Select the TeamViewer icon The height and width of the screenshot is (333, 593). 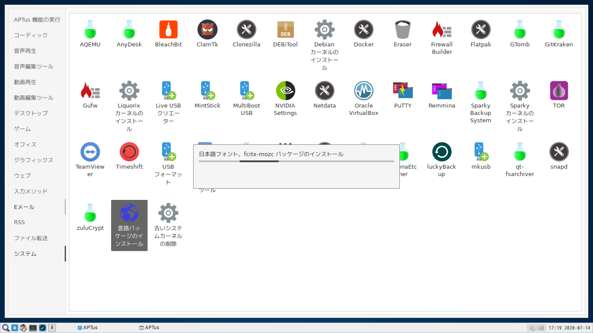click(90, 152)
